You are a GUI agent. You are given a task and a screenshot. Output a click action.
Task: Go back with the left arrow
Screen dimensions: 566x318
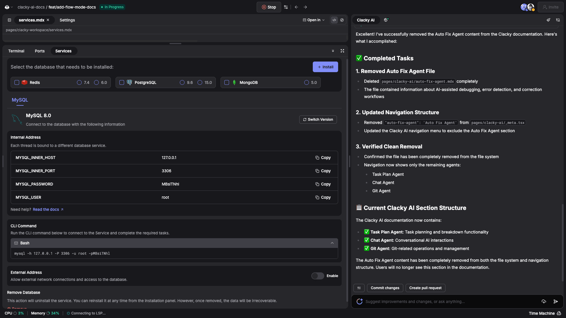297,7
